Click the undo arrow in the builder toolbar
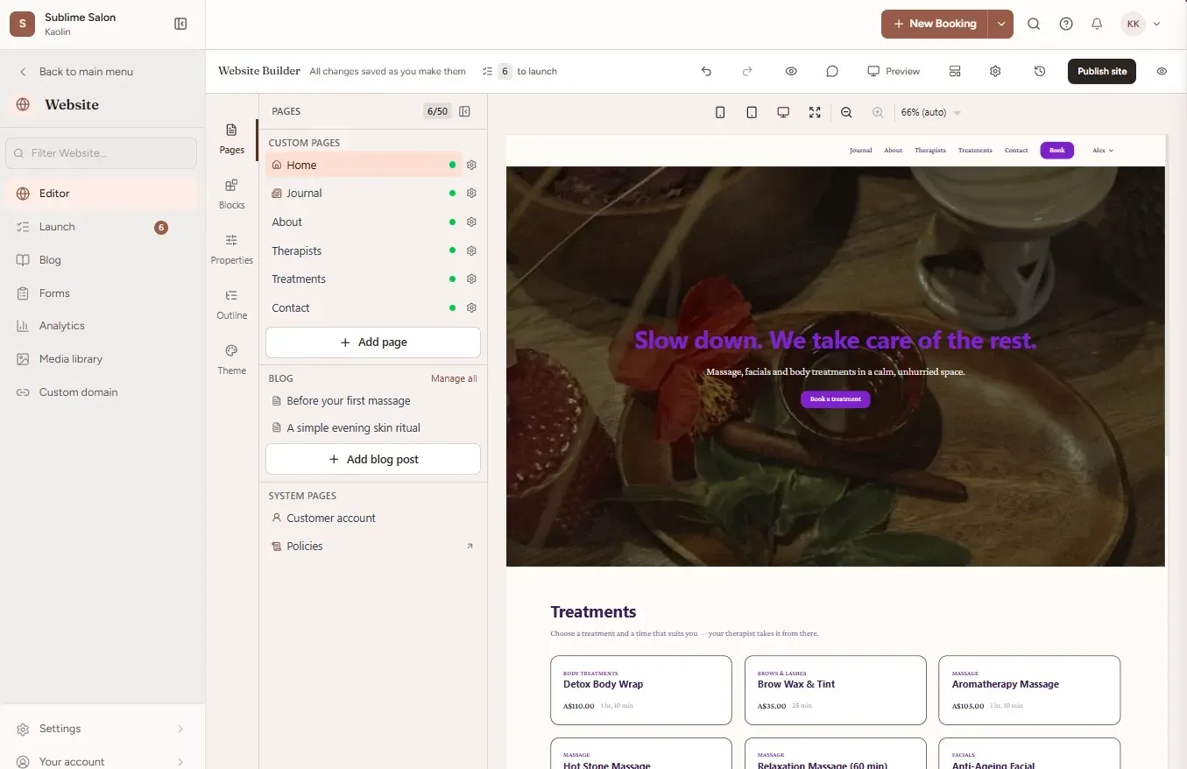1187x769 pixels. 706,71
